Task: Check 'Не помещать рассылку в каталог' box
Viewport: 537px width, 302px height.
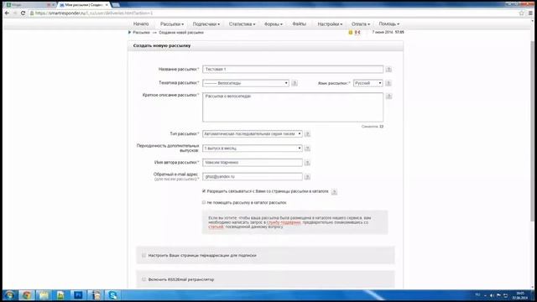Action: coord(204,202)
